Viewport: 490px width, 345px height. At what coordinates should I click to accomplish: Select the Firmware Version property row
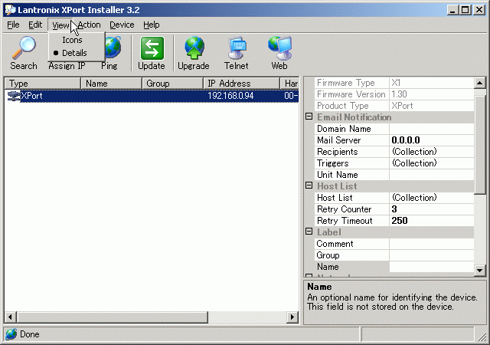(394, 94)
